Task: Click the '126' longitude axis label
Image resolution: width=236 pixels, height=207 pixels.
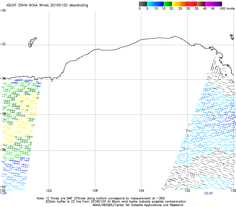Action: point(95,191)
